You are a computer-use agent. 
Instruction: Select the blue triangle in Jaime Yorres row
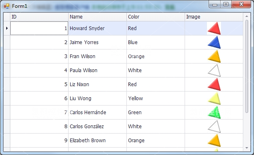tap(214, 42)
